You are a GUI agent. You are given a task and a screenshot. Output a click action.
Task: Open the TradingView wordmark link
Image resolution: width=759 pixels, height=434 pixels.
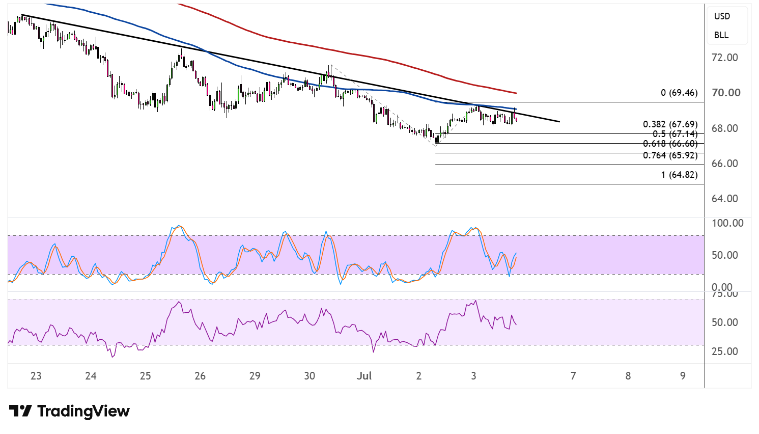83,411
